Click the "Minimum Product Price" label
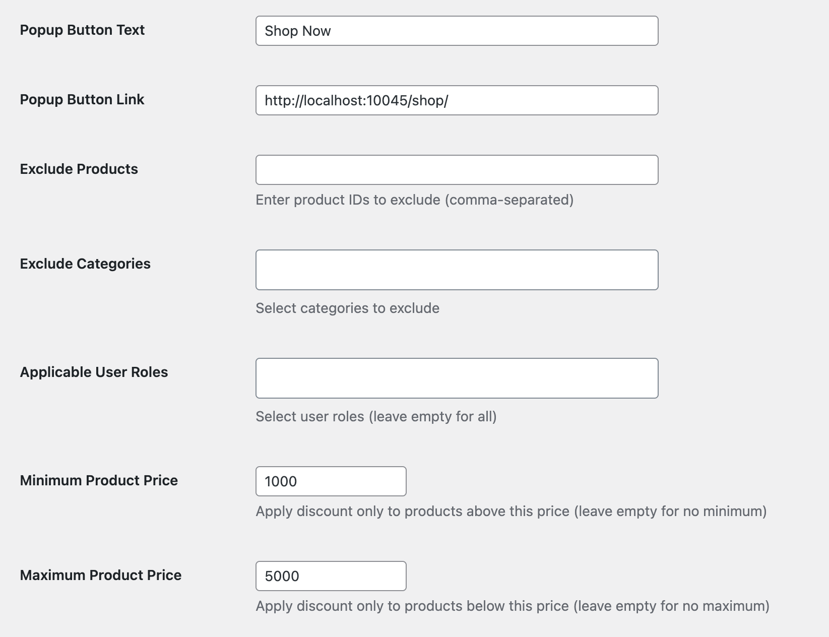 (99, 480)
